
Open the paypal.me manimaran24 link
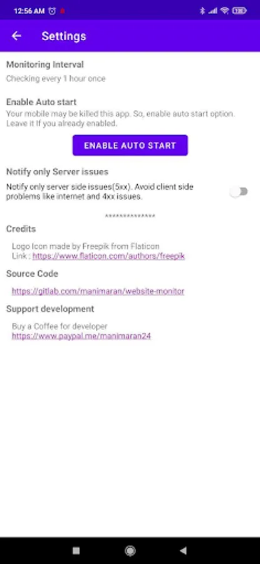[81, 336]
